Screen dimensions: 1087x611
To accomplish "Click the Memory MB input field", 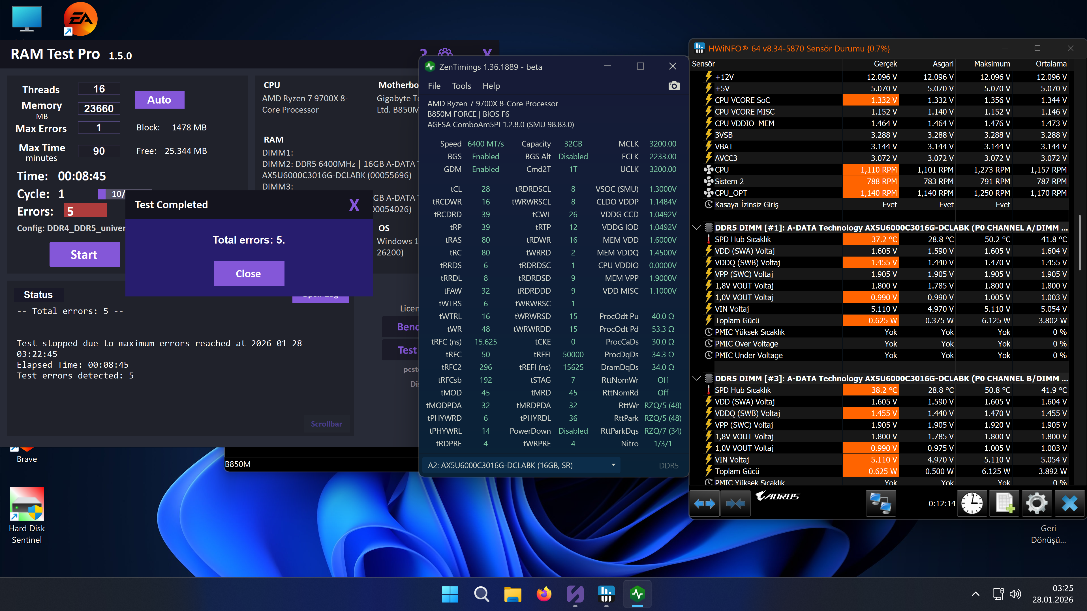I will click(99, 108).
